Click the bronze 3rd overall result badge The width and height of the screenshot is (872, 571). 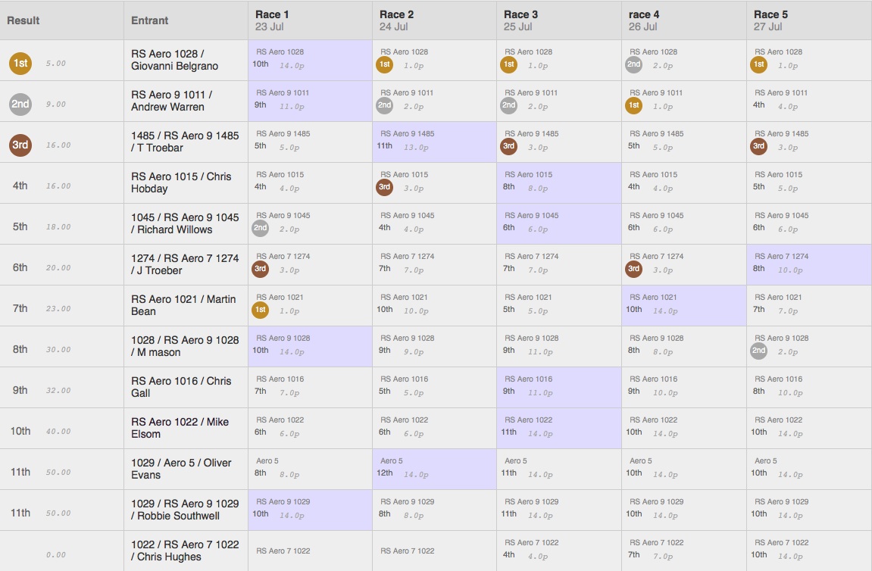click(20, 145)
